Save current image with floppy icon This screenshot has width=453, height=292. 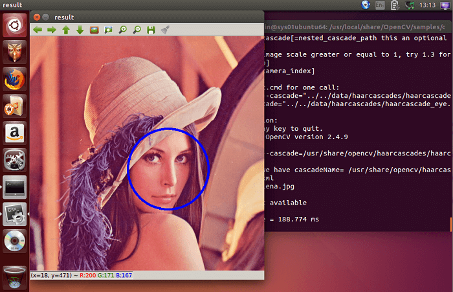[151, 30]
